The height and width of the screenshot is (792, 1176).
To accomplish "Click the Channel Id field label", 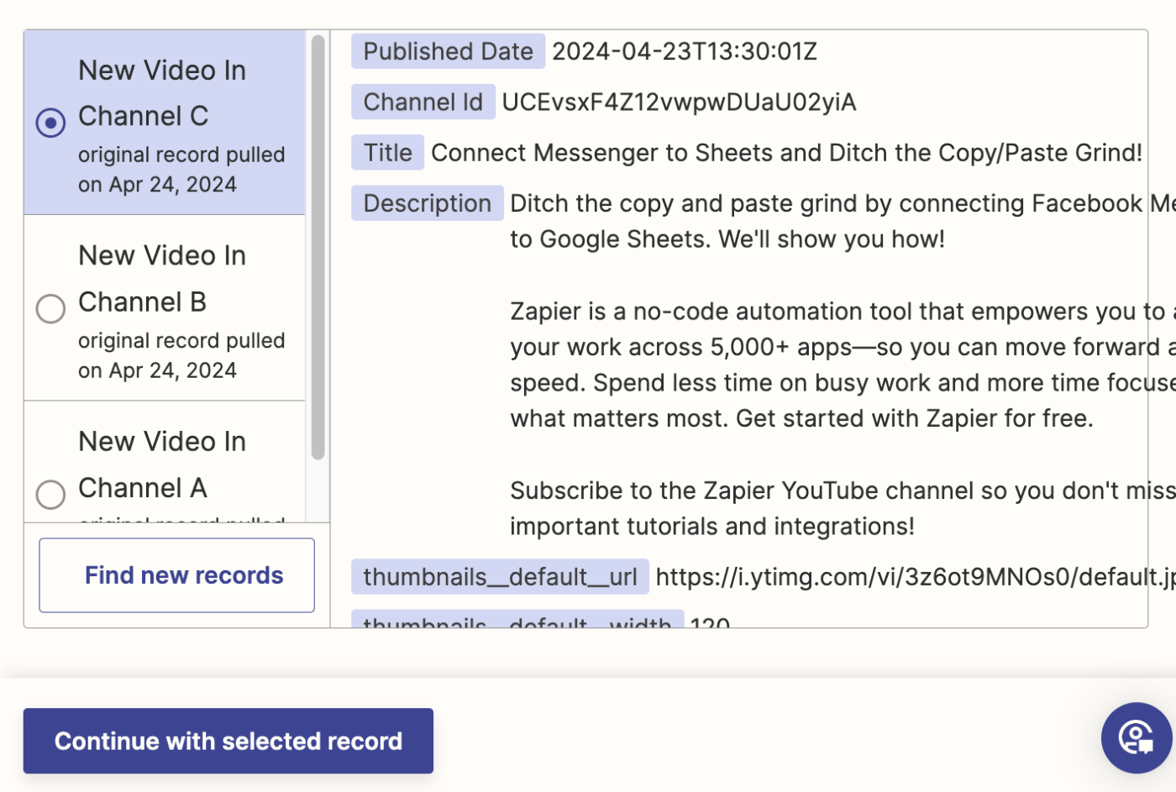I will [x=423, y=102].
